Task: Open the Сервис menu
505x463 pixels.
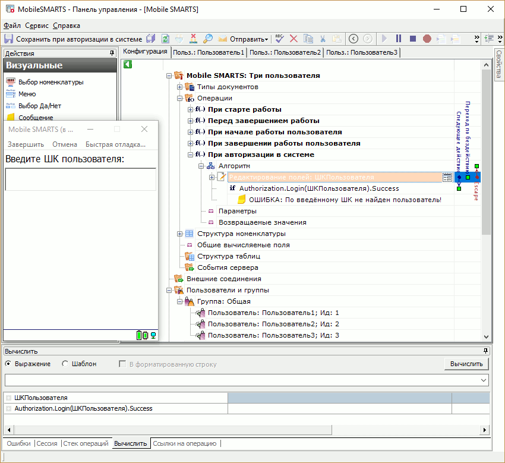Action: coord(37,26)
